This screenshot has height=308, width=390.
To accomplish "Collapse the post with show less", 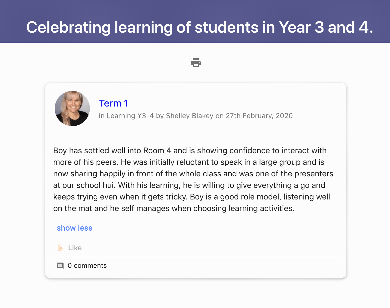I will (75, 228).
